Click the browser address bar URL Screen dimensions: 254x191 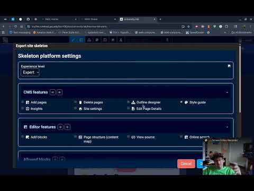[69, 27]
